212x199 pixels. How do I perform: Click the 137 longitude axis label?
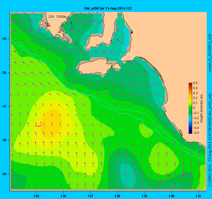90,196
